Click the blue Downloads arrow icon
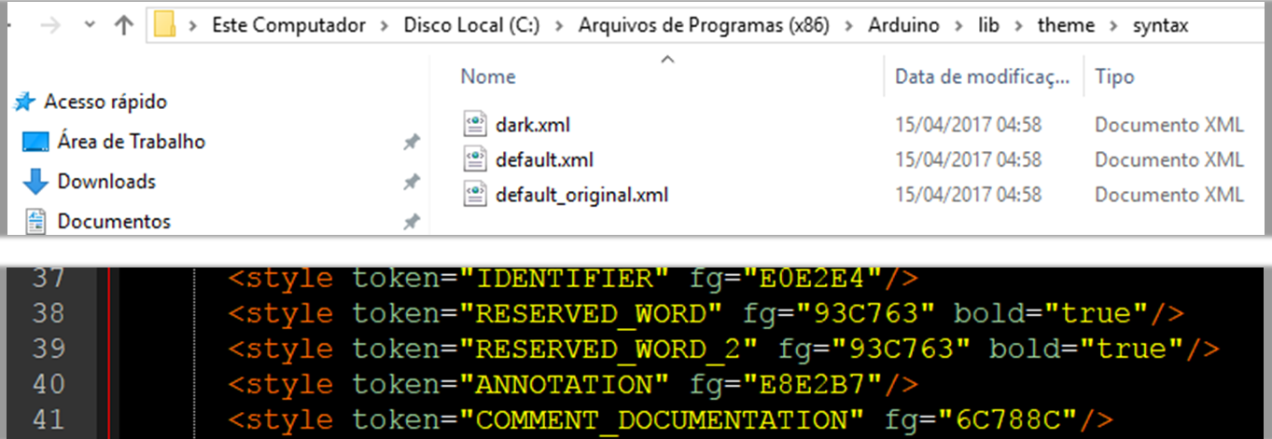Viewport: 1272px width, 439px height. [35, 181]
